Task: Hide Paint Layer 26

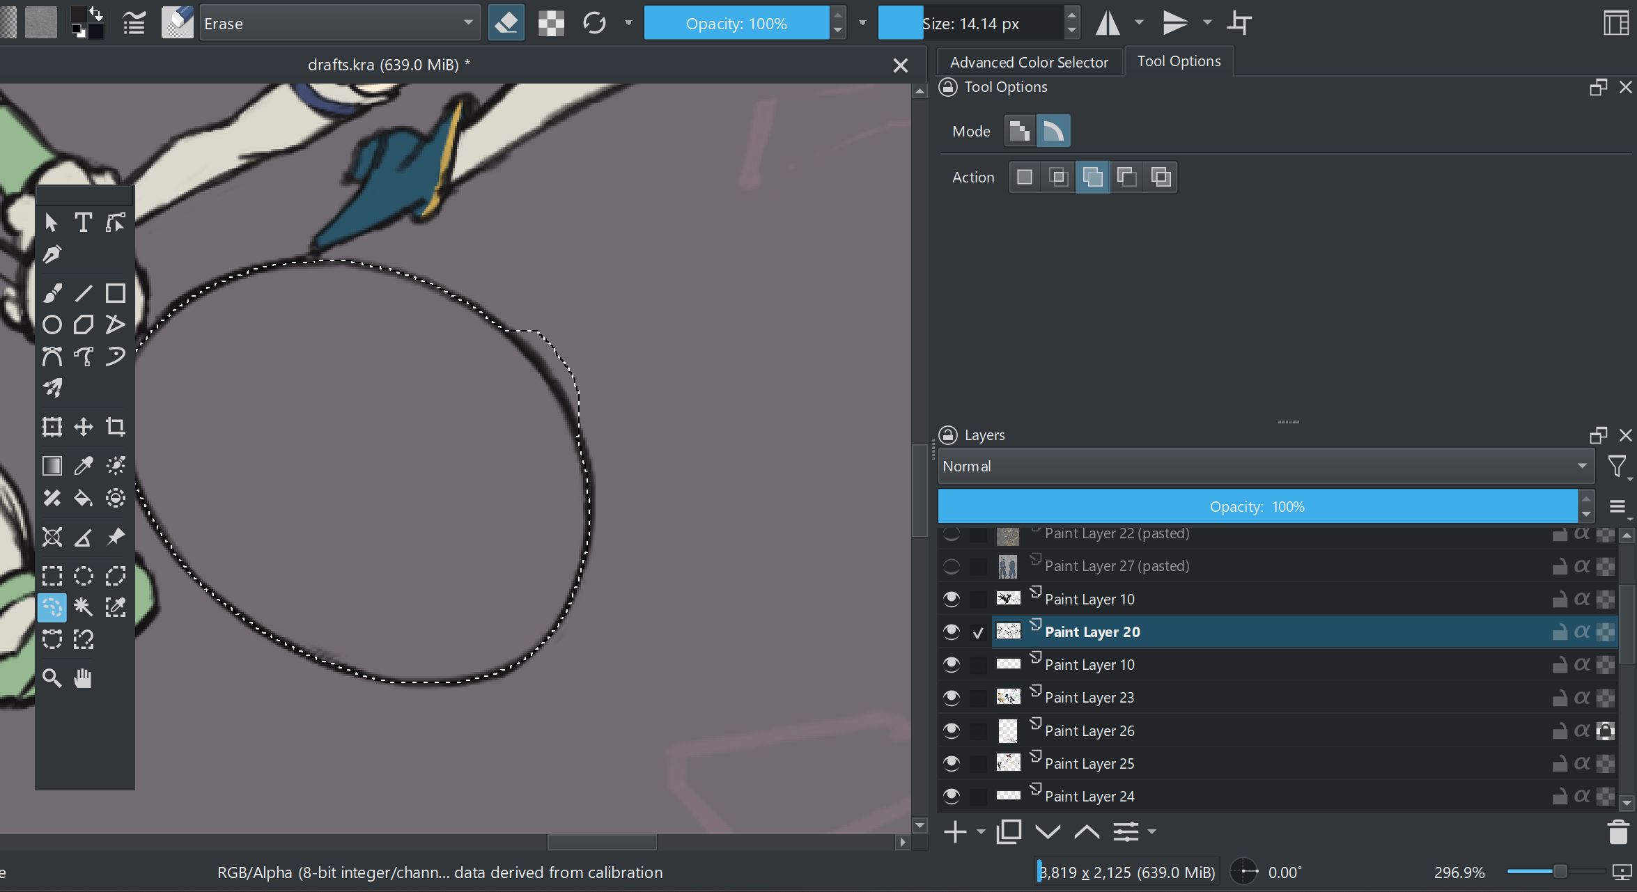Action: pos(952,730)
